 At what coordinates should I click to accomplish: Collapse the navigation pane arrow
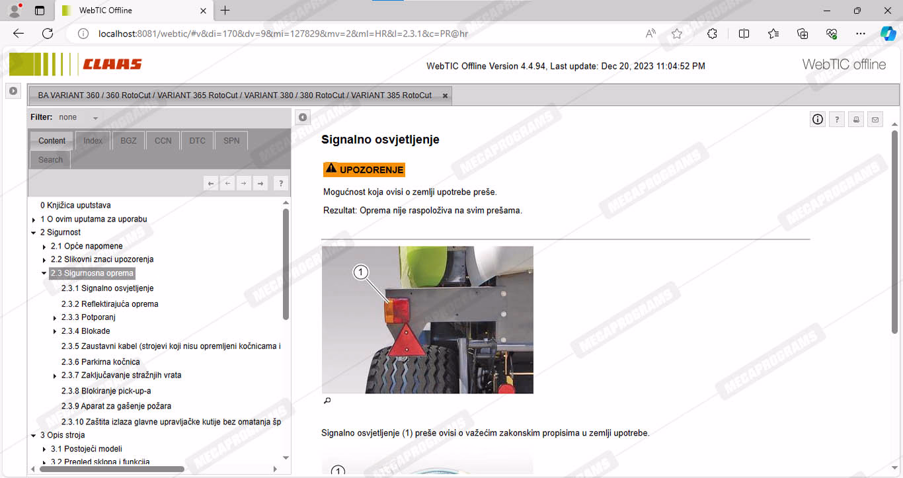coord(302,118)
